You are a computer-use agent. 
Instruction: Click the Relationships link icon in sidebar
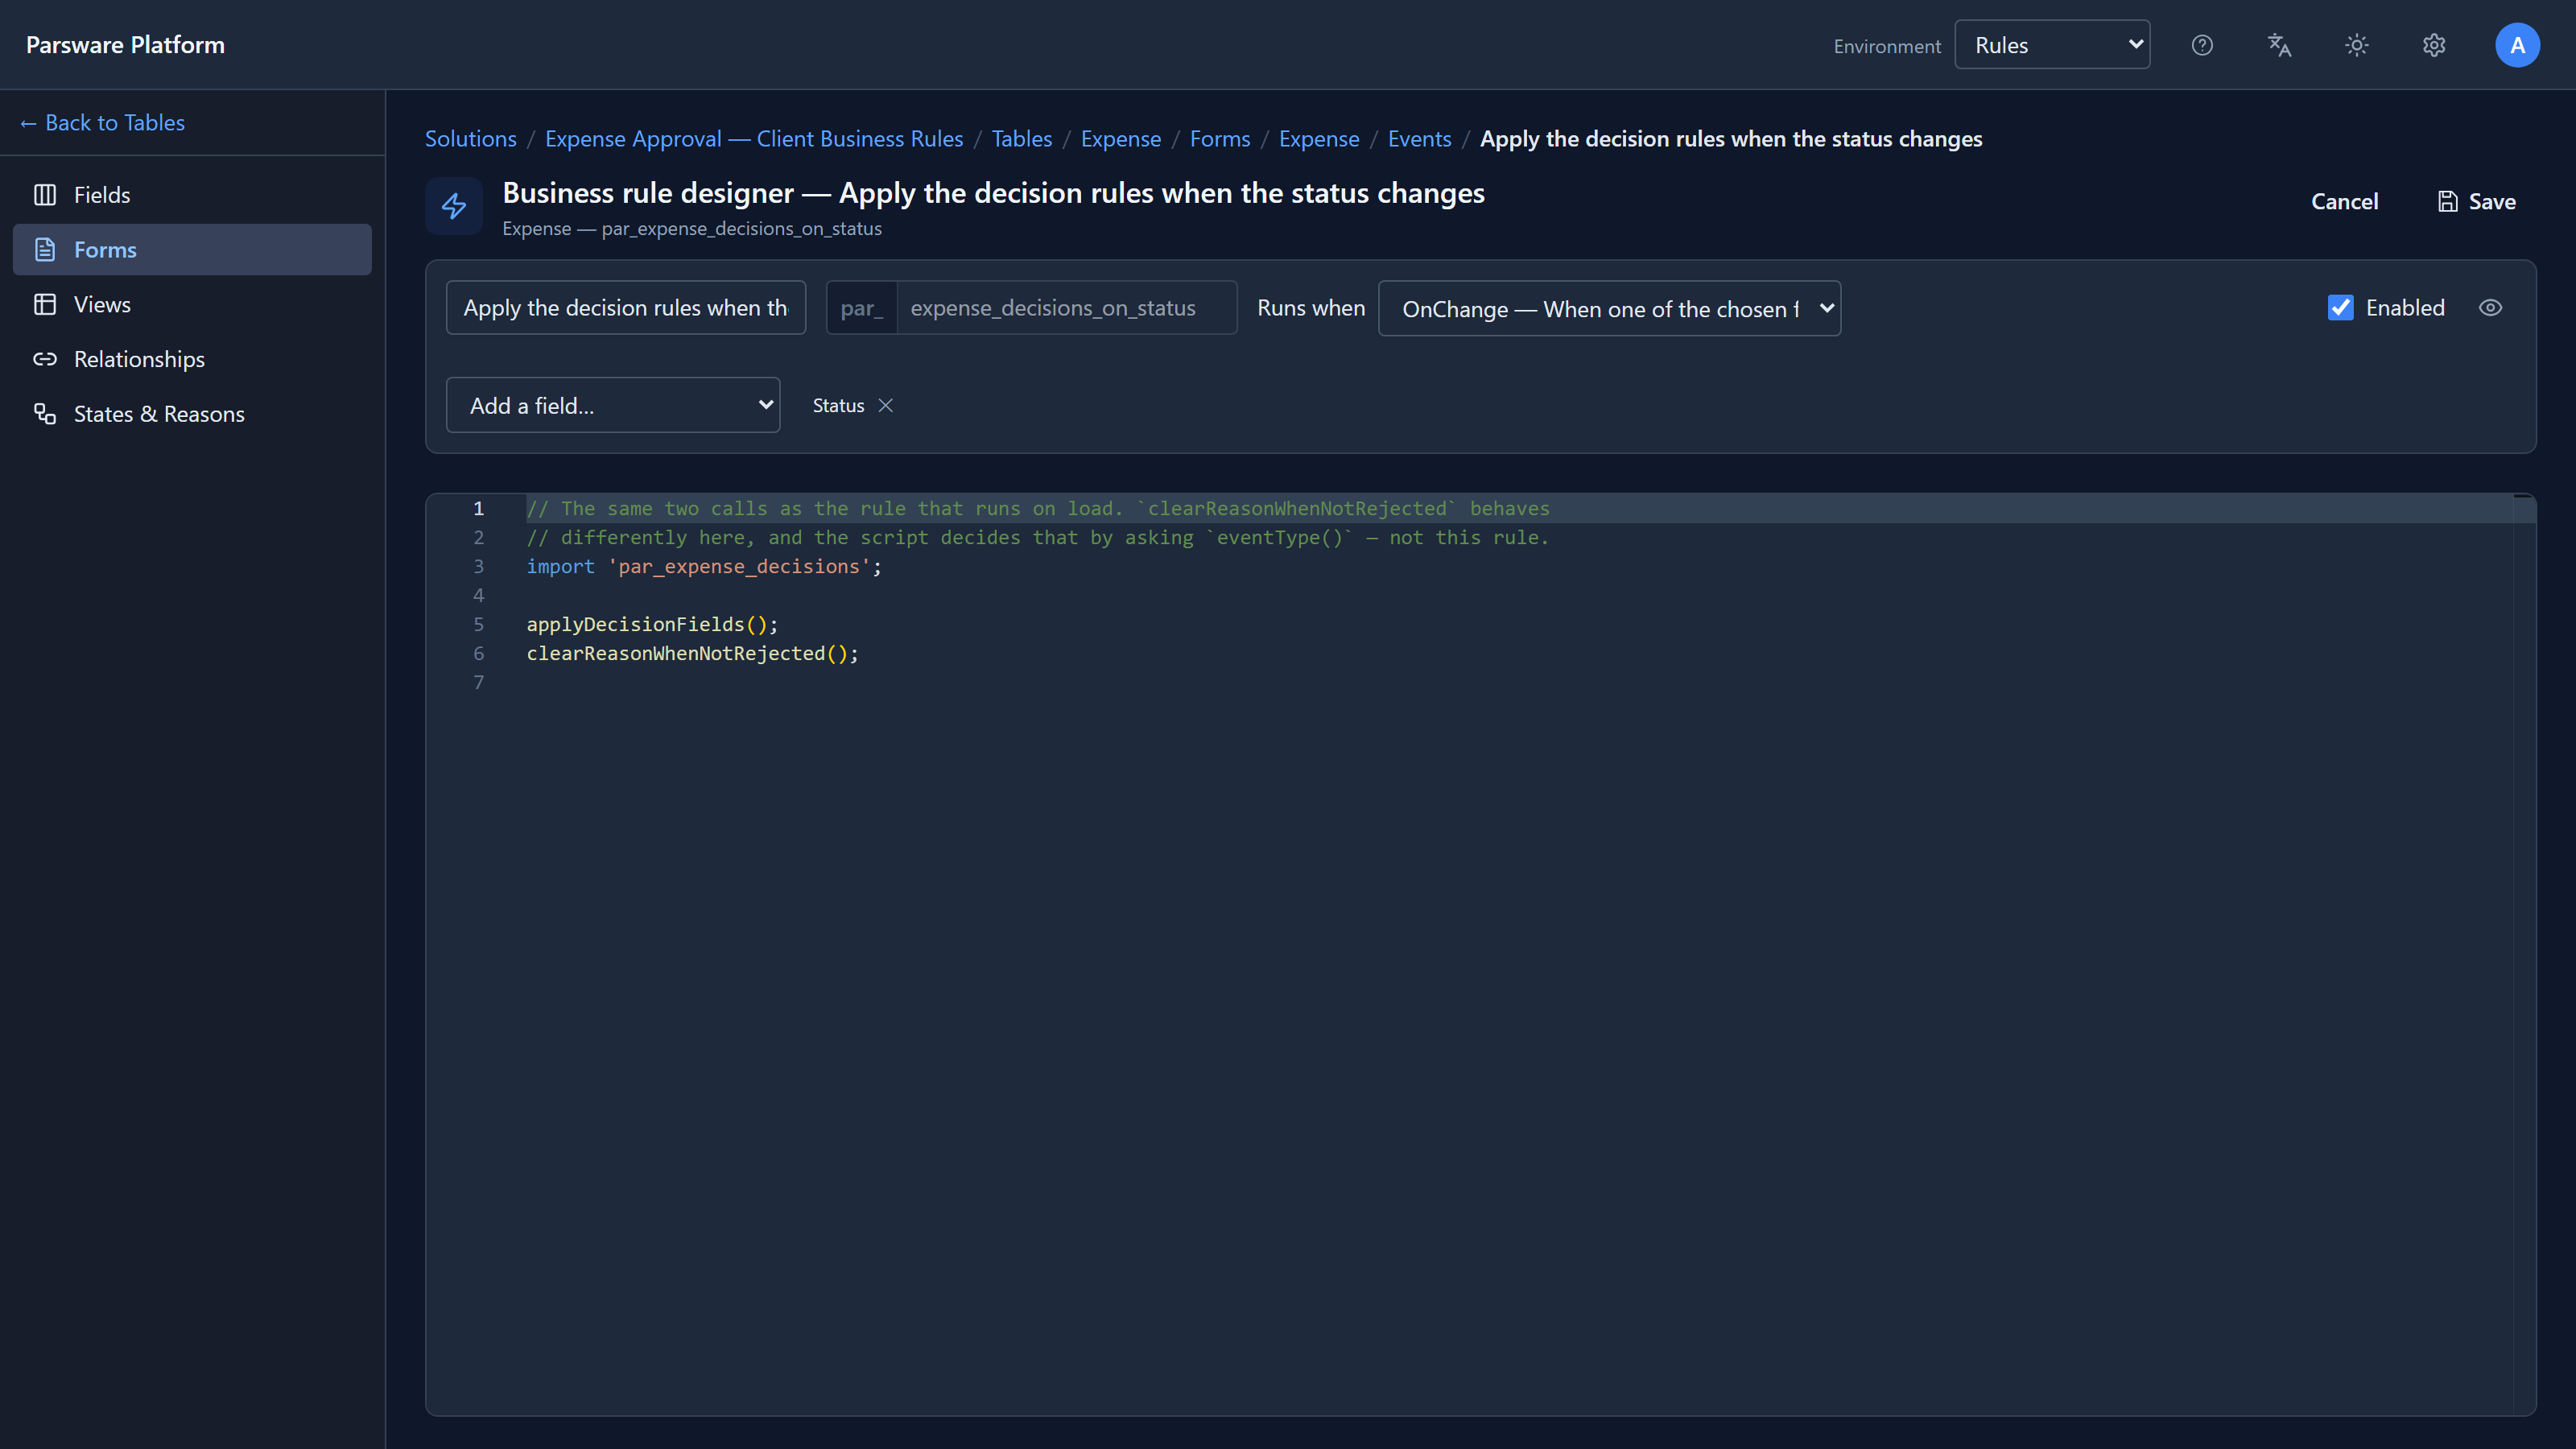click(45, 359)
